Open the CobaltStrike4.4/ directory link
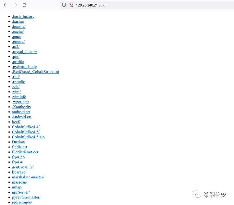Image resolution: width=234 pixels, height=205 pixels. (x=26, y=127)
